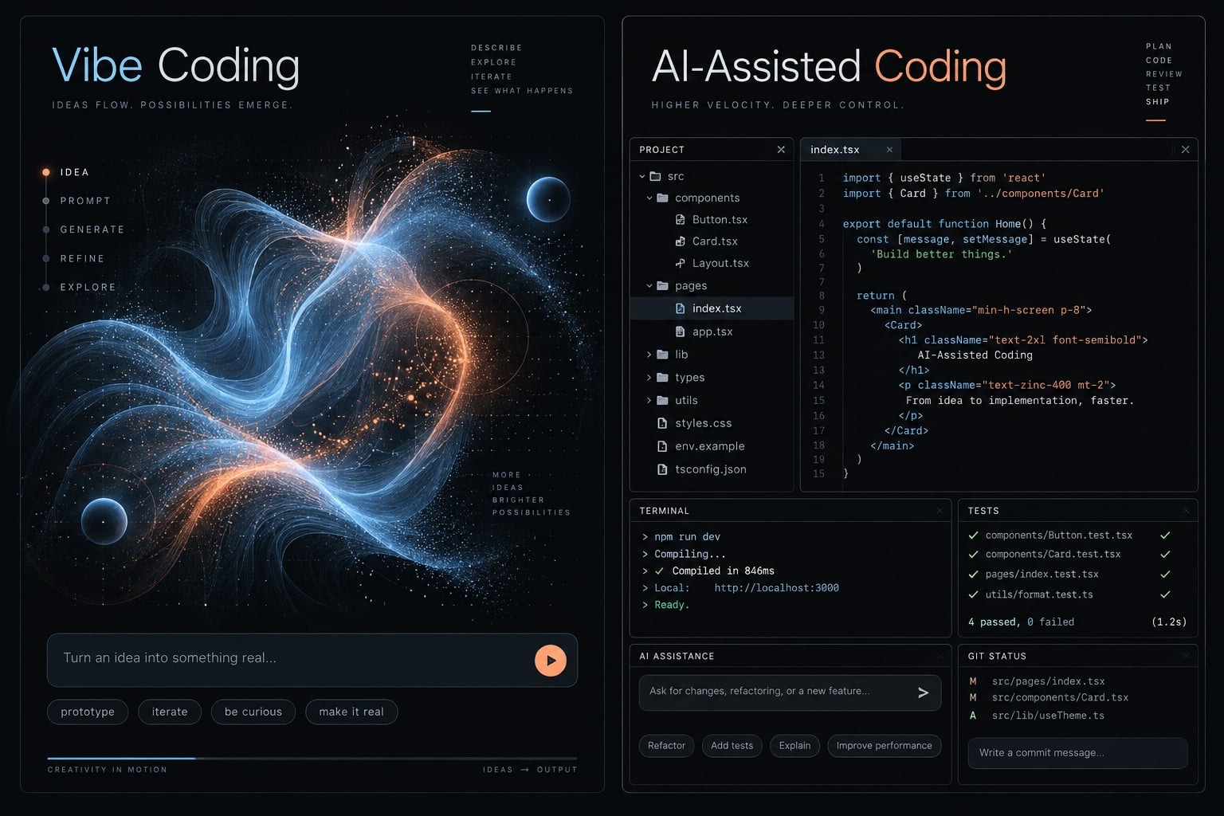Click the be curious chip
Viewport: 1224px width, 816px height.
(253, 712)
